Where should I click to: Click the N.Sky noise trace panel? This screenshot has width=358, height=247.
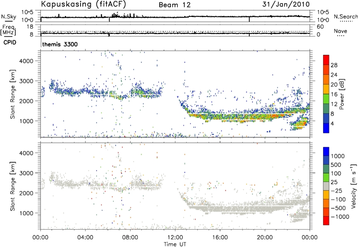175,16
